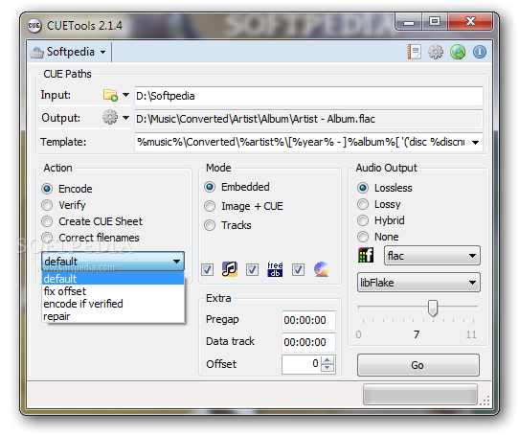Click the window resize grip
The height and width of the screenshot is (435, 519).
(485, 401)
